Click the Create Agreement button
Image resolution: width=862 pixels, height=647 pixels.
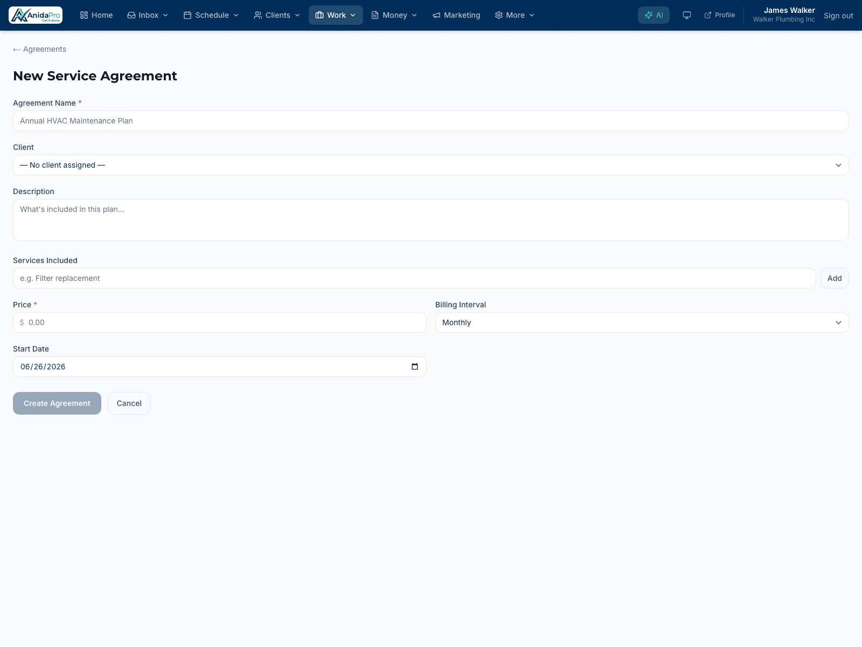tap(57, 403)
